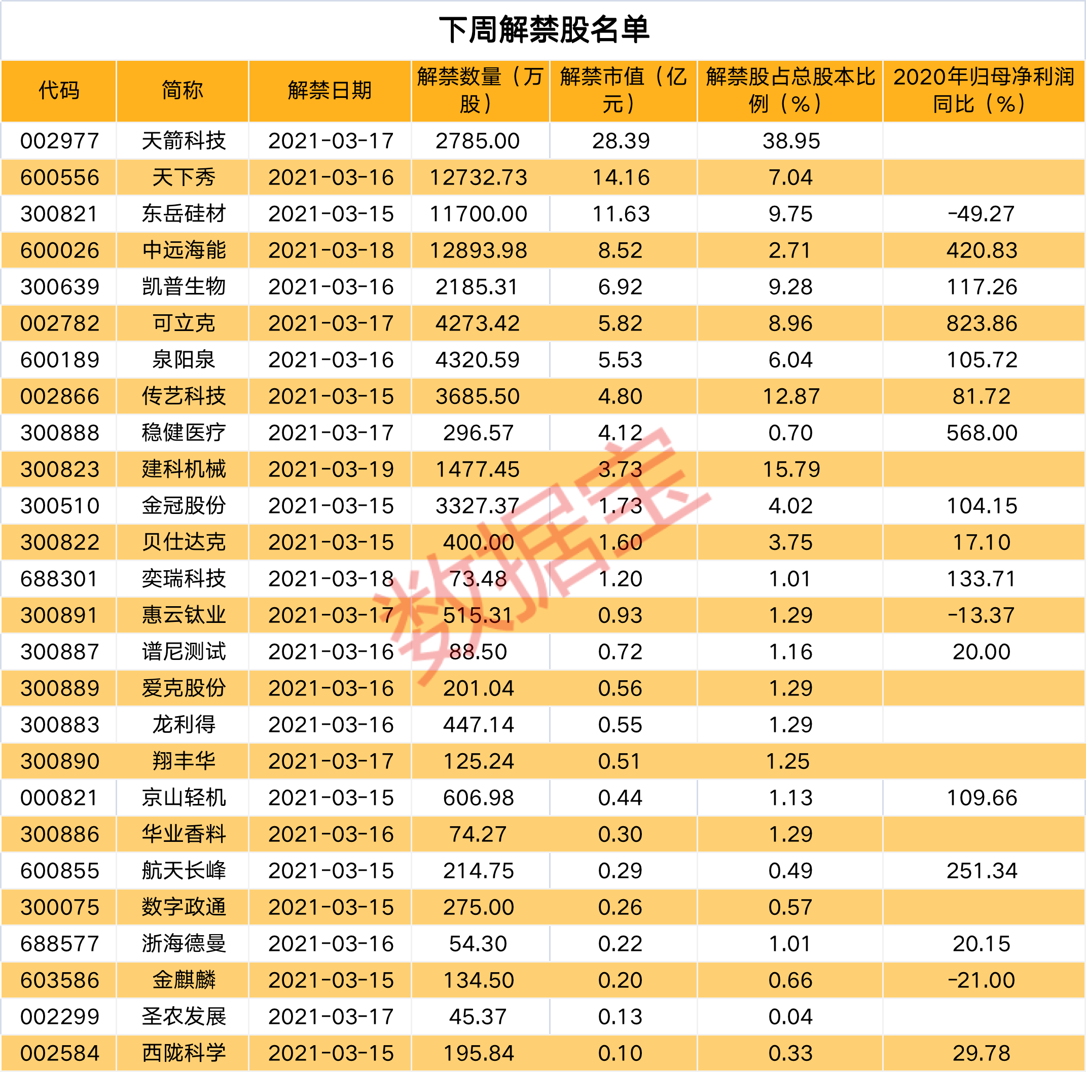Screen dimensions: 1086x1072
Task: Select stock name 京山轻机
Action: pos(183,798)
